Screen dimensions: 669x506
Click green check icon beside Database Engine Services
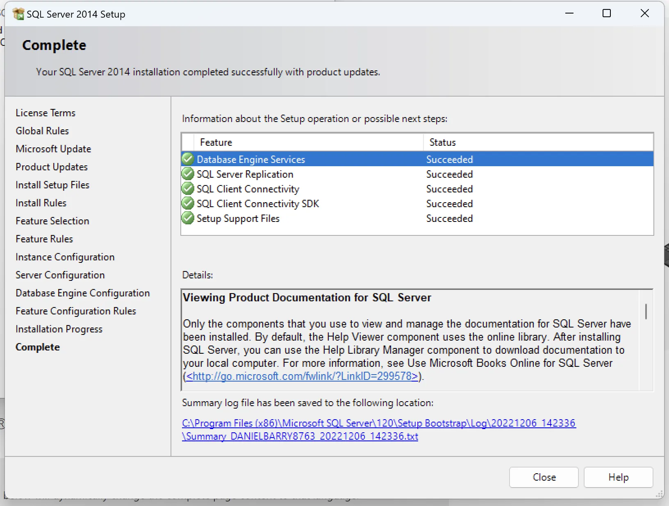tap(188, 159)
